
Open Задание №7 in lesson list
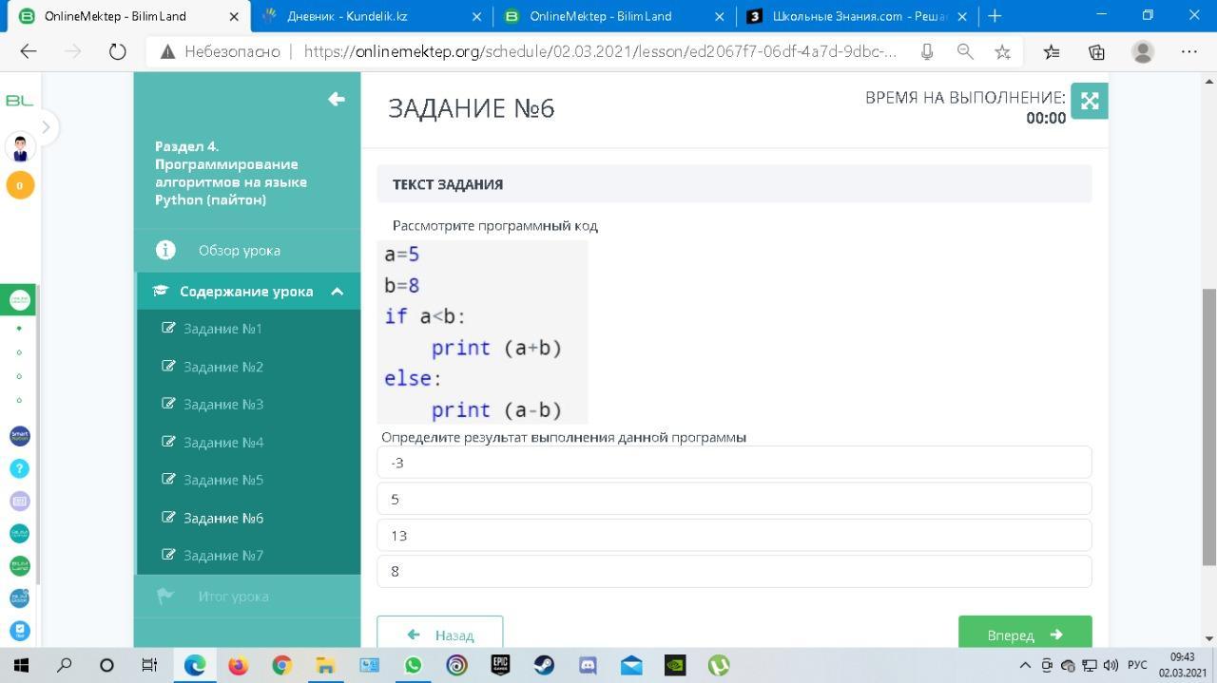(x=222, y=555)
